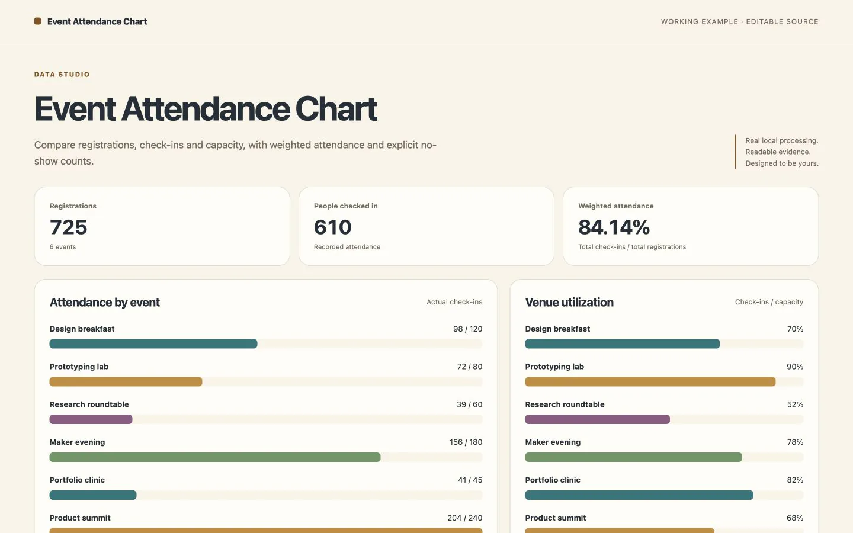This screenshot has height=533, width=853.
Task: Open the People checked in card showing 610
Action: (x=426, y=226)
